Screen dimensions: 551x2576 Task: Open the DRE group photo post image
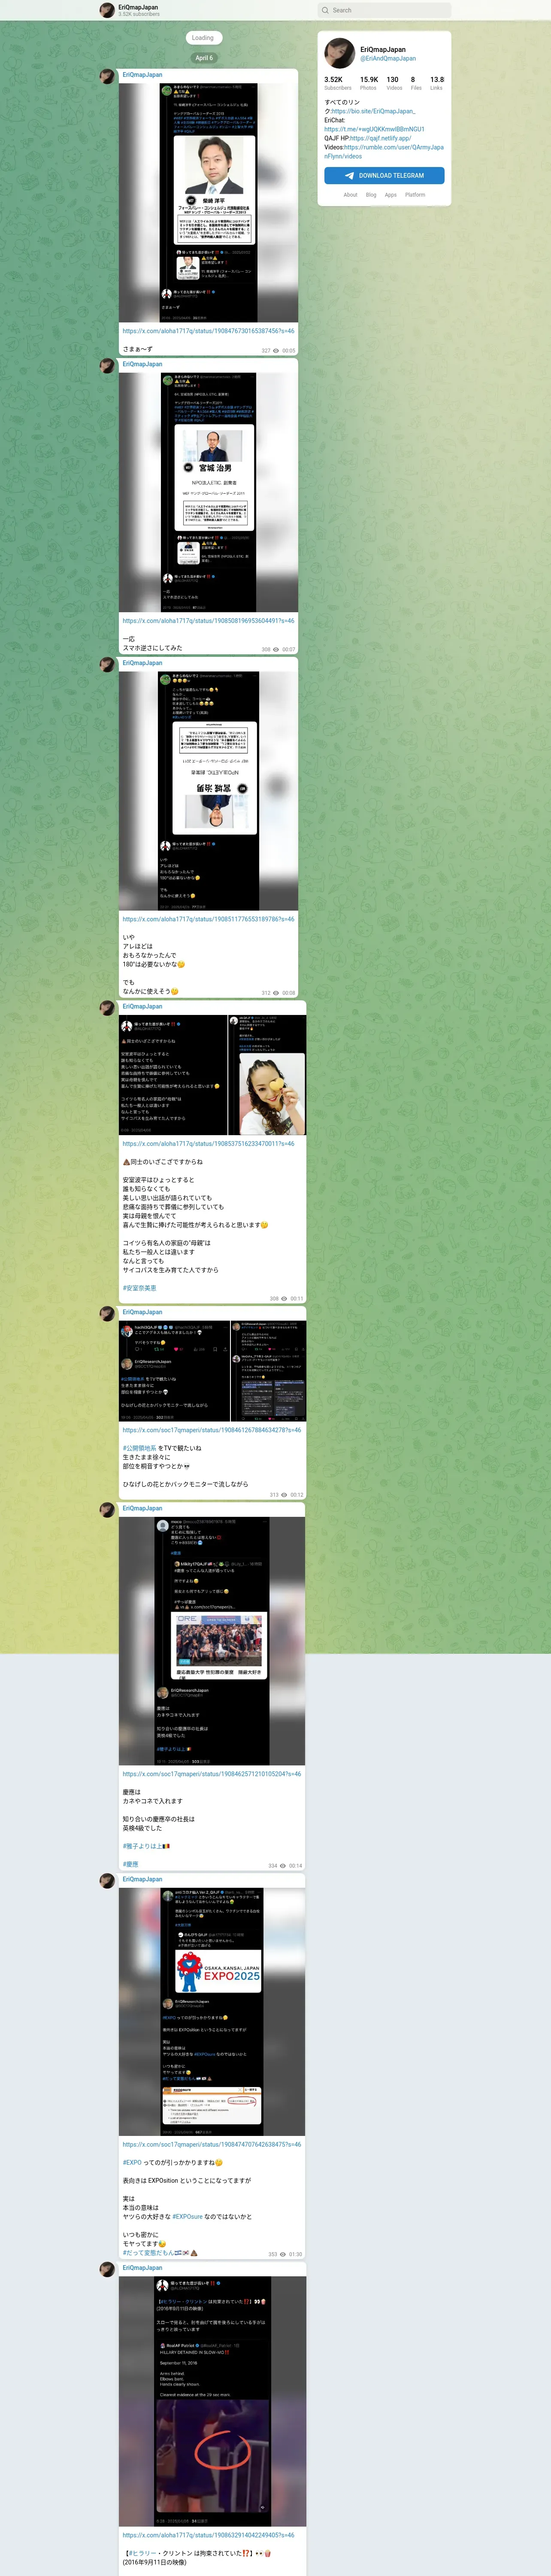click(x=212, y=1641)
